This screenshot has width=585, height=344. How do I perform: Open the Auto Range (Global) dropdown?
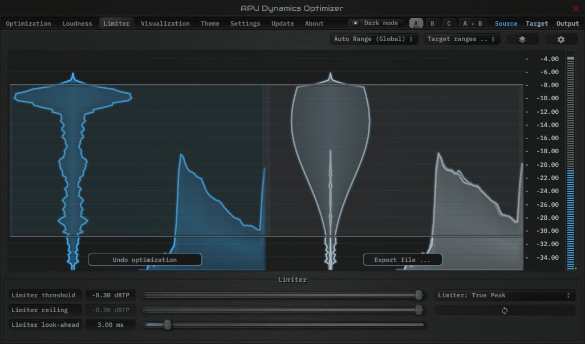[x=373, y=39]
